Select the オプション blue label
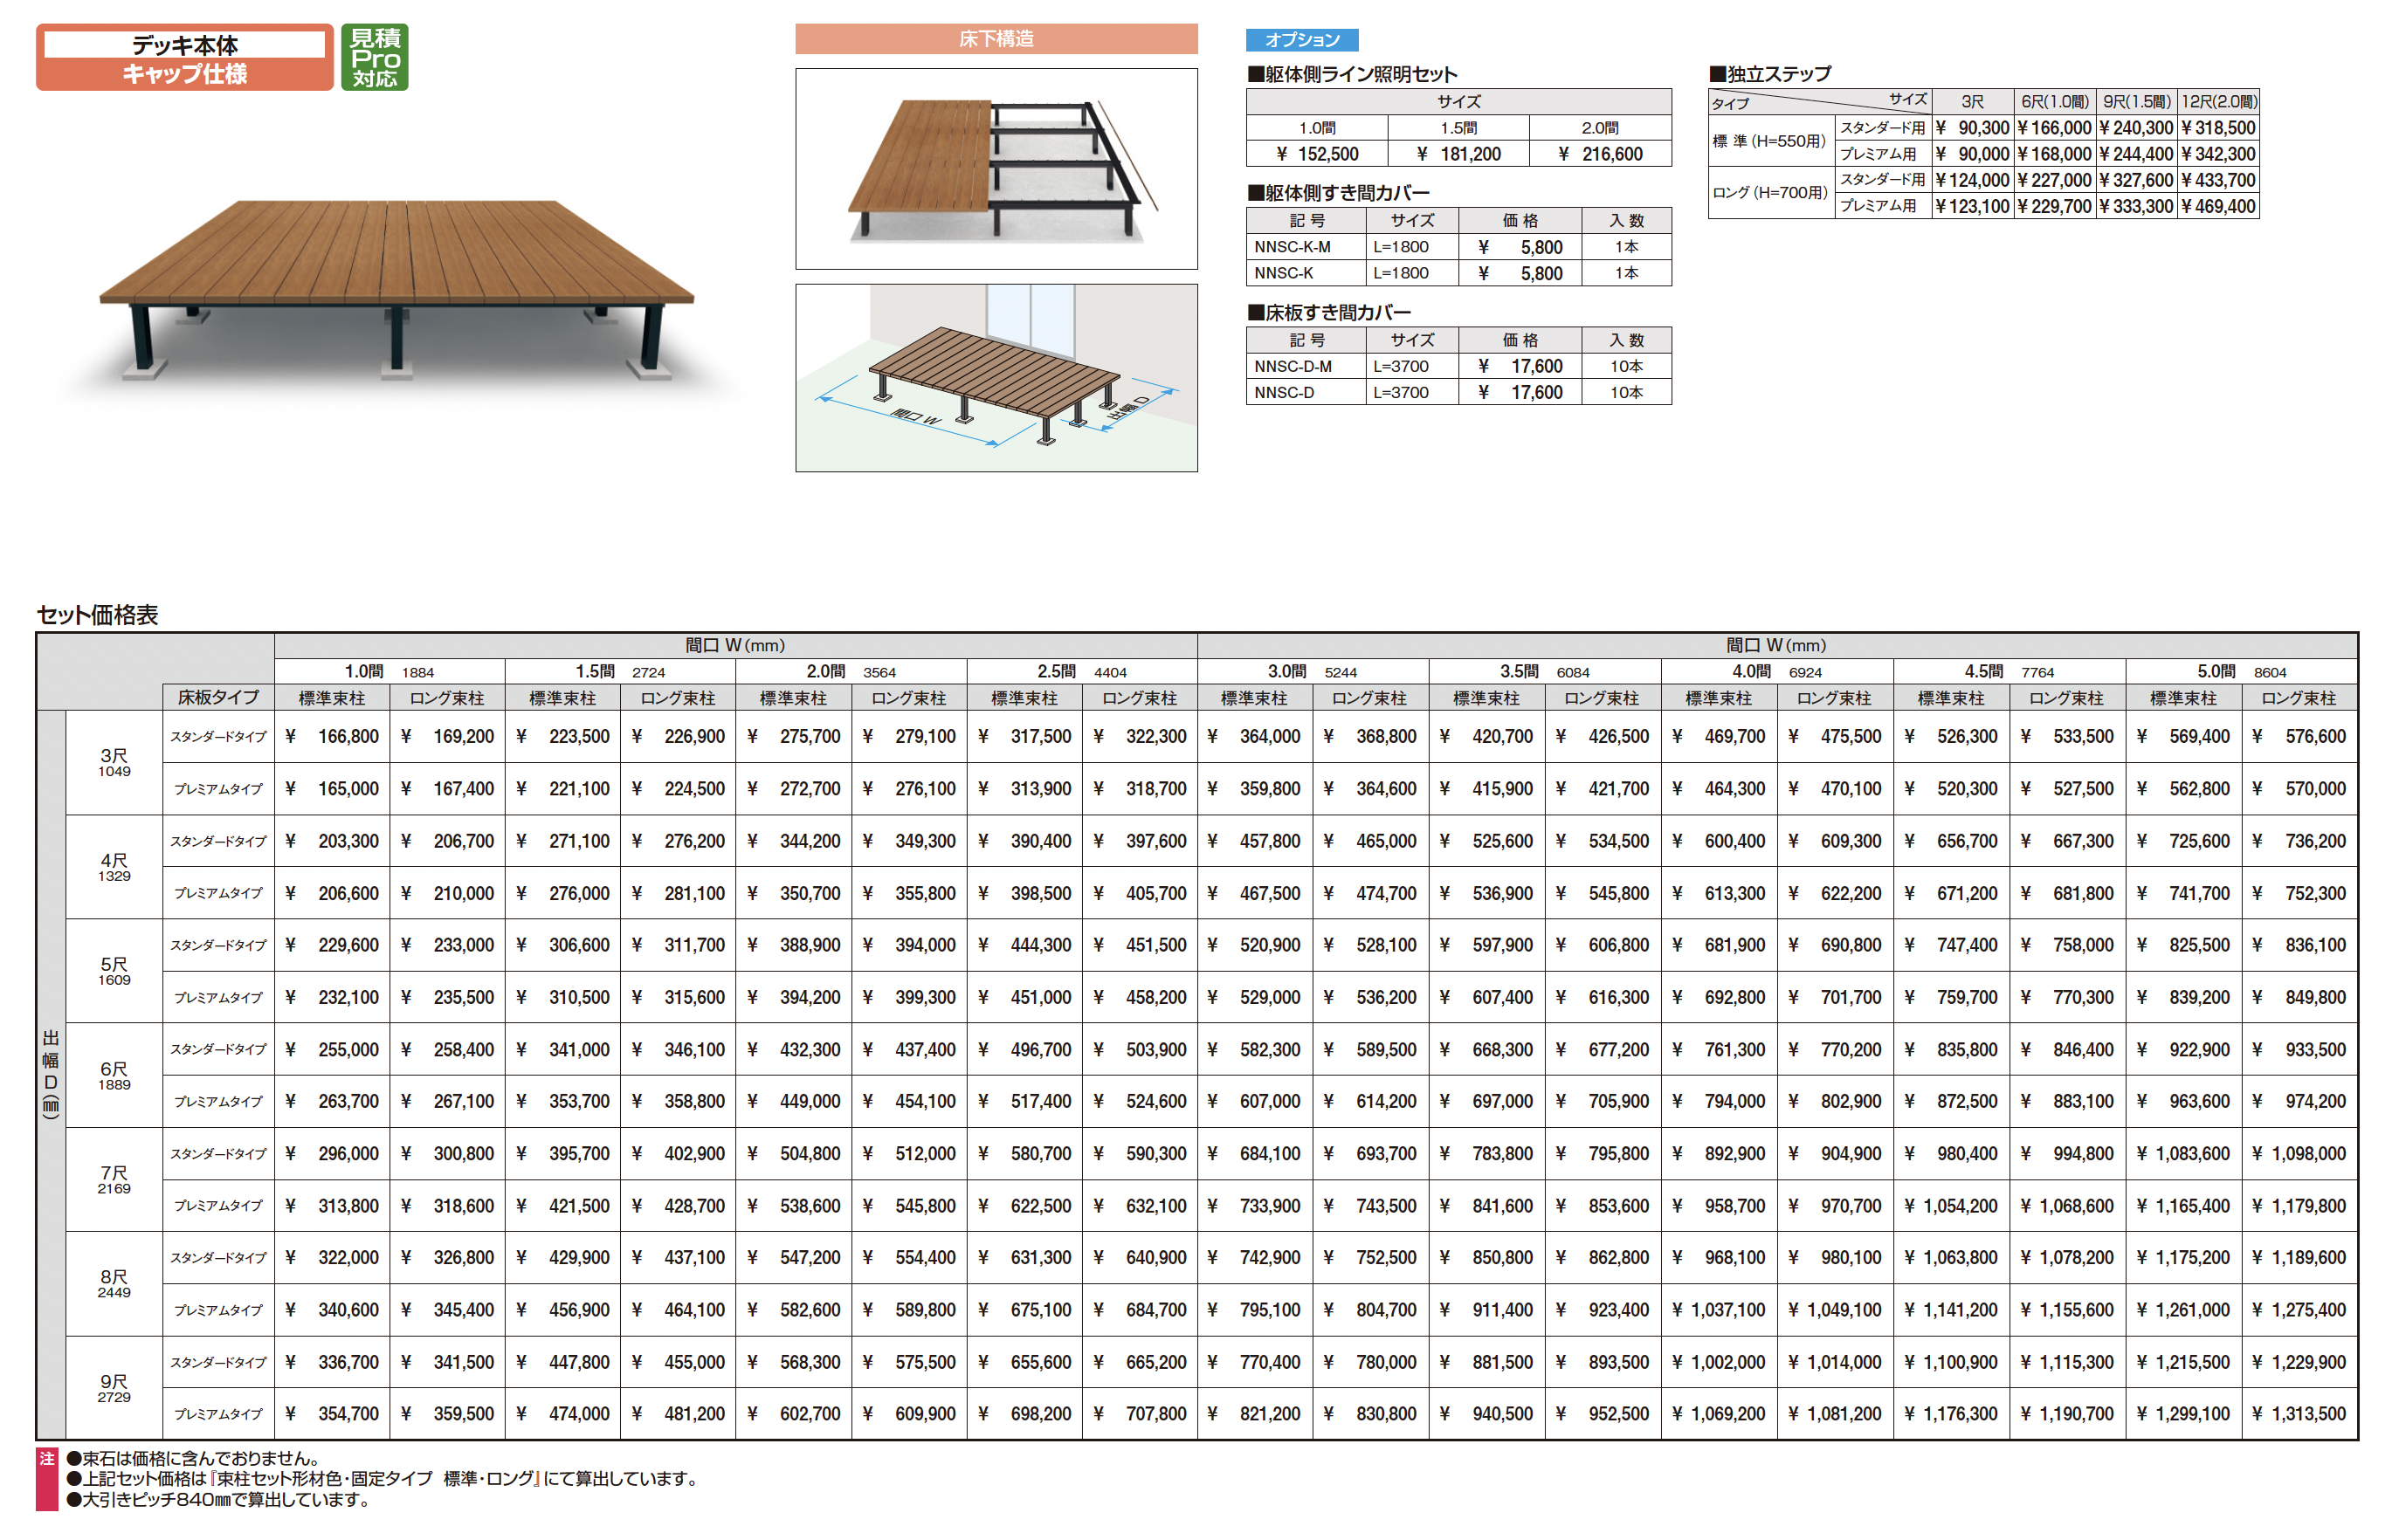 (x=1301, y=40)
